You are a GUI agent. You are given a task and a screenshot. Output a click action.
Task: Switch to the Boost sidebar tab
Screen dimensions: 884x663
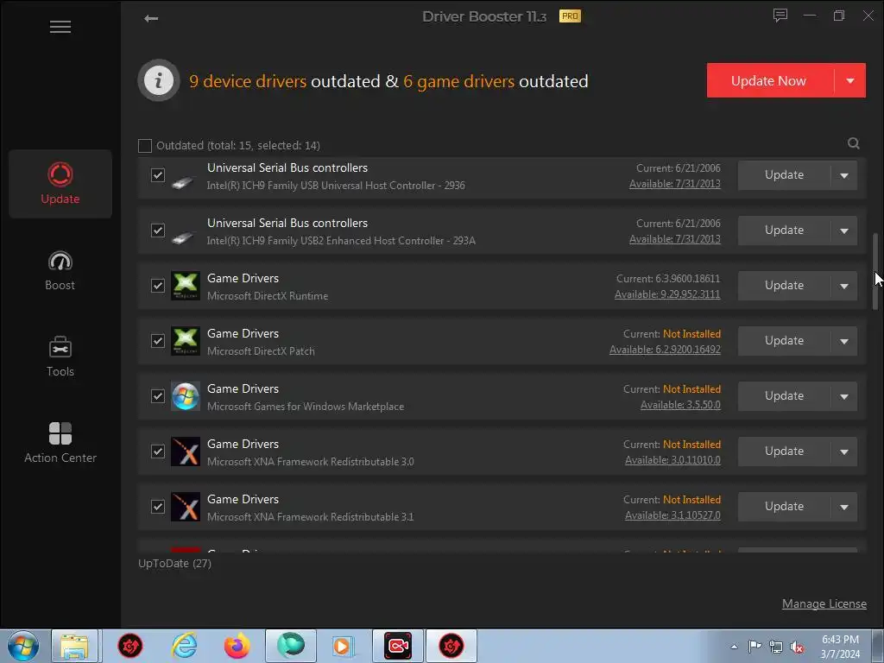pos(60,270)
